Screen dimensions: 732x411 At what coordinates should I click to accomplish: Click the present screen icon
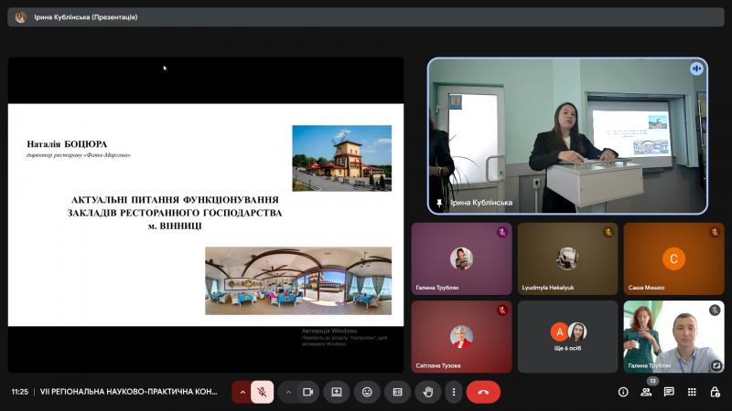coord(337,392)
